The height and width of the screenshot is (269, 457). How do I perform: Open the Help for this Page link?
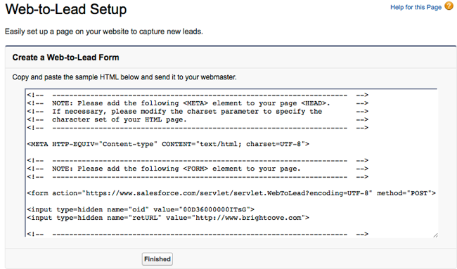tap(416, 7)
